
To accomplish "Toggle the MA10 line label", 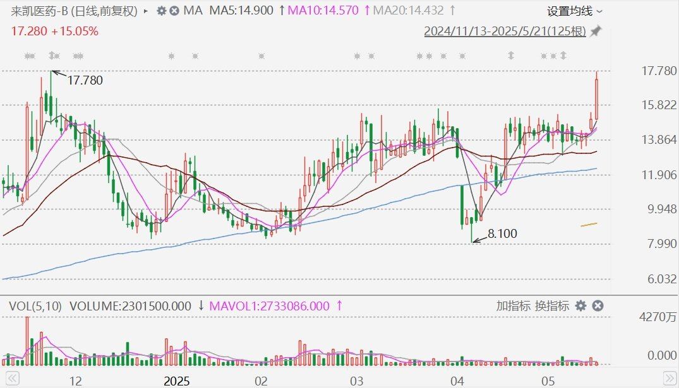I will (323, 11).
